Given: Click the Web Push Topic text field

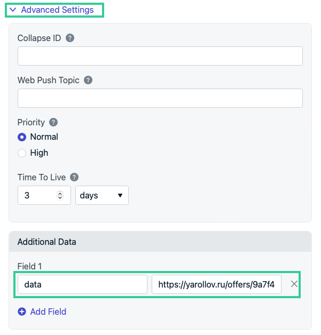Looking at the screenshot, I should click(x=160, y=98).
